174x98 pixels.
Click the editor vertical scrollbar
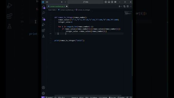132,48
